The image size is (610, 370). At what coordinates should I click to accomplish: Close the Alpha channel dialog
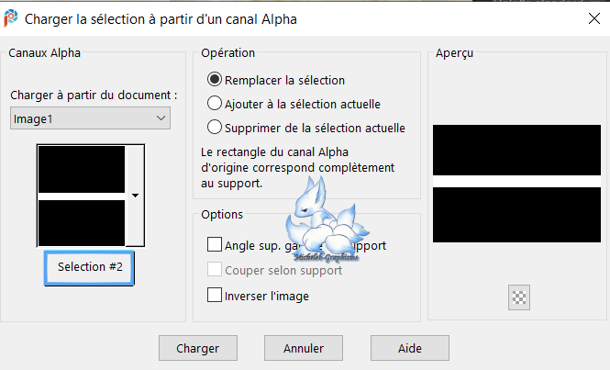[x=594, y=18]
